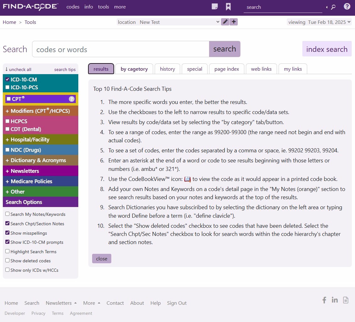Open the codes menu in header
355x322 pixels.
coord(73,7)
